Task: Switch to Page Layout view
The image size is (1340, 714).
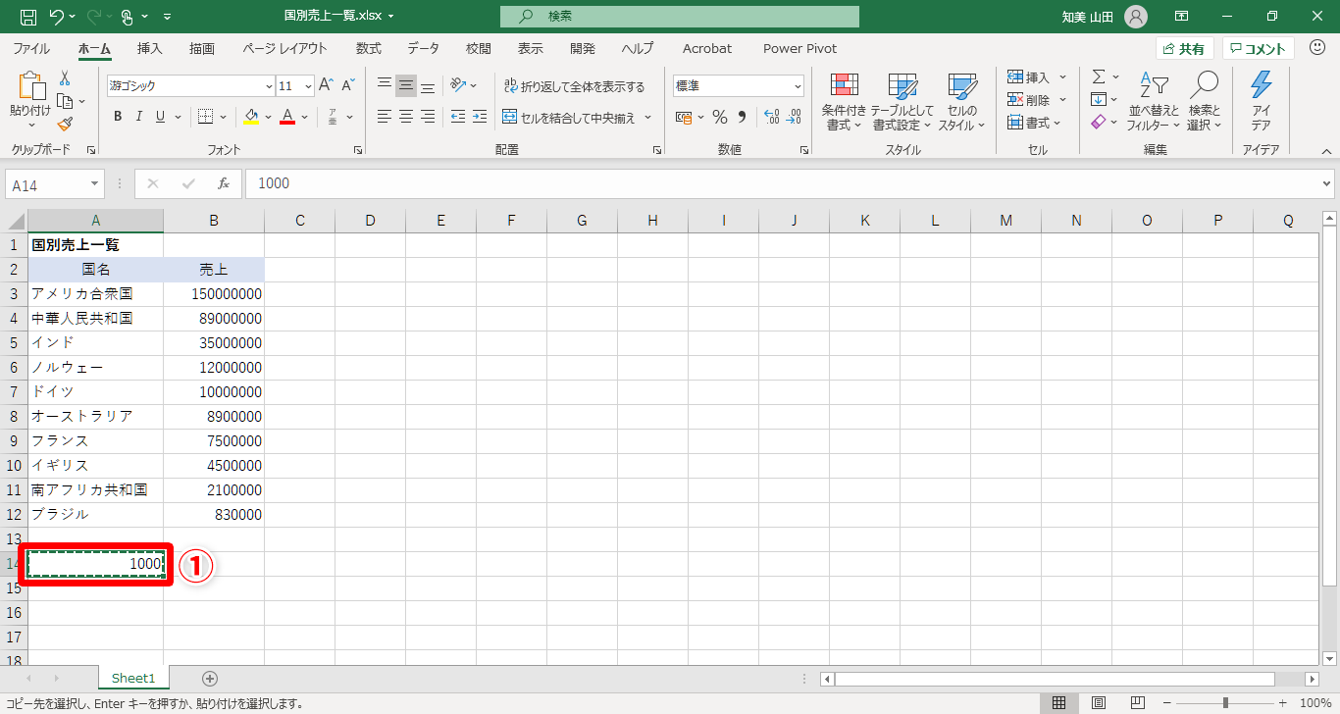Action: click(1099, 703)
